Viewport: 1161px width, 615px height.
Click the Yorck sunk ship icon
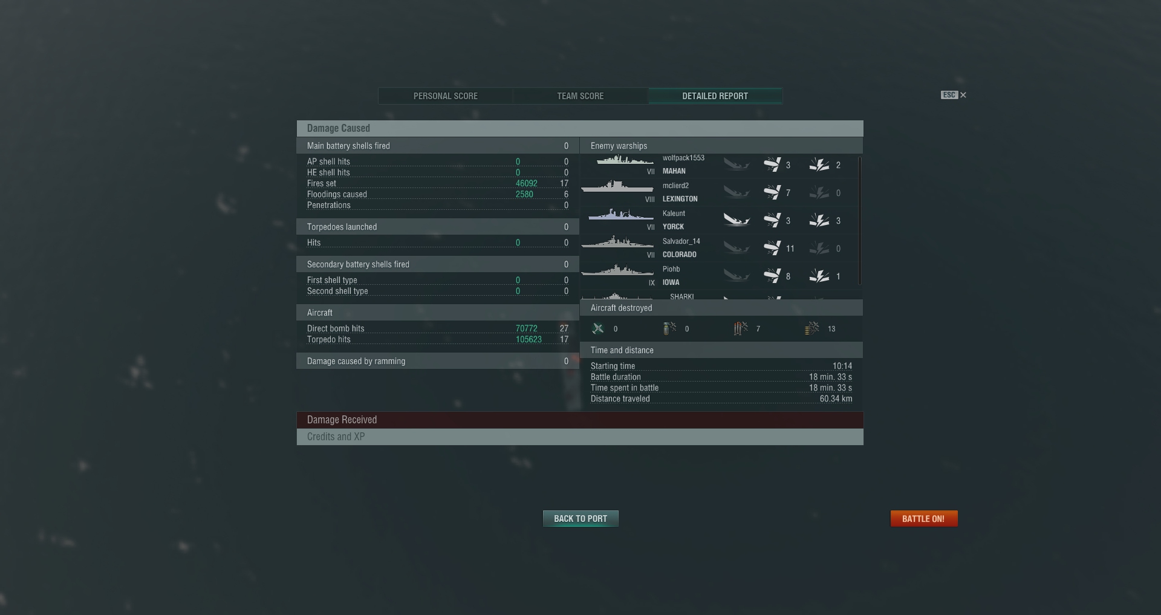pos(737,220)
